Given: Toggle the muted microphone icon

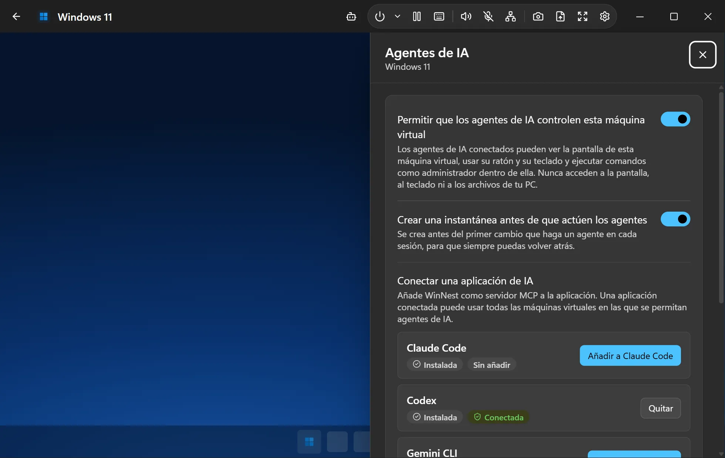Looking at the screenshot, I should tap(488, 17).
